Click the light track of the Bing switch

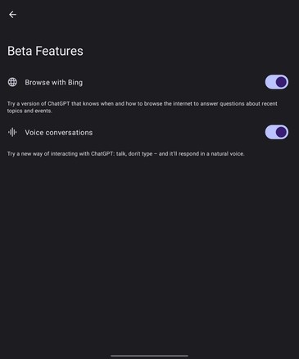tap(270, 82)
